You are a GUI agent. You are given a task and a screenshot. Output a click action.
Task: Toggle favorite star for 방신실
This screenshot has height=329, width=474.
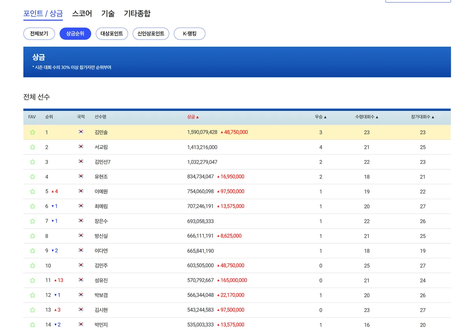[32, 236]
